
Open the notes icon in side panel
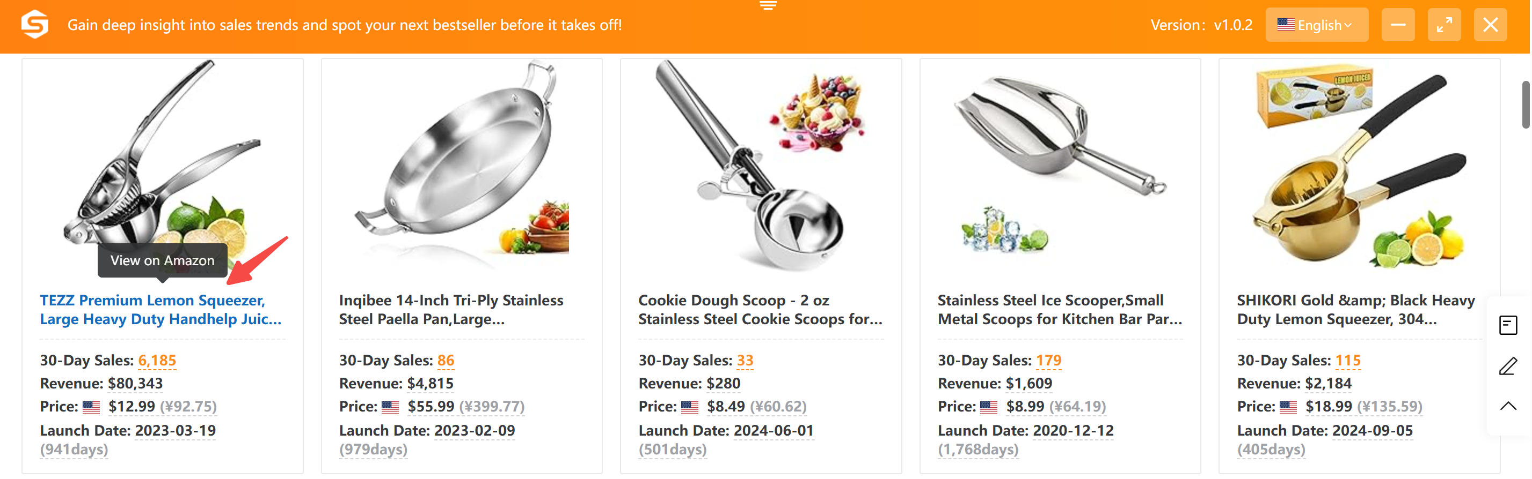tap(1508, 325)
